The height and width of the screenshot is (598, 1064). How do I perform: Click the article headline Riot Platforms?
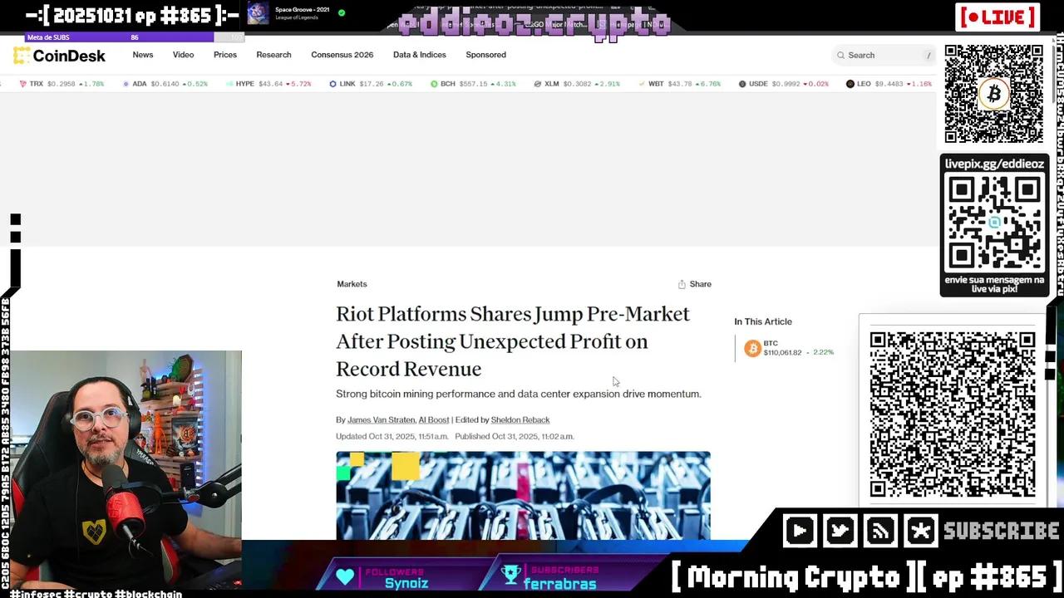[x=513, y=341]
